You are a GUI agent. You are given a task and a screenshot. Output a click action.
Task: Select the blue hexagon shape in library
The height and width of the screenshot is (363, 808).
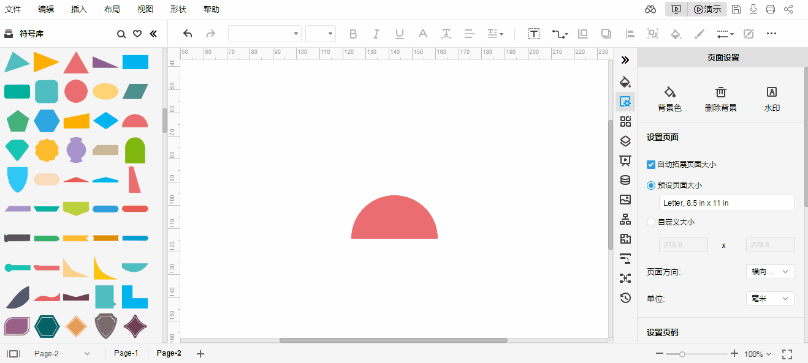click(x=47, y=121)
